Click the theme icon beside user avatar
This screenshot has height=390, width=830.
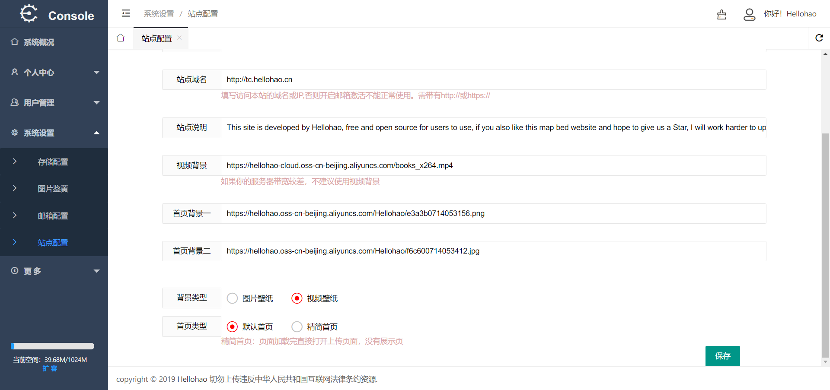(721, 15)
